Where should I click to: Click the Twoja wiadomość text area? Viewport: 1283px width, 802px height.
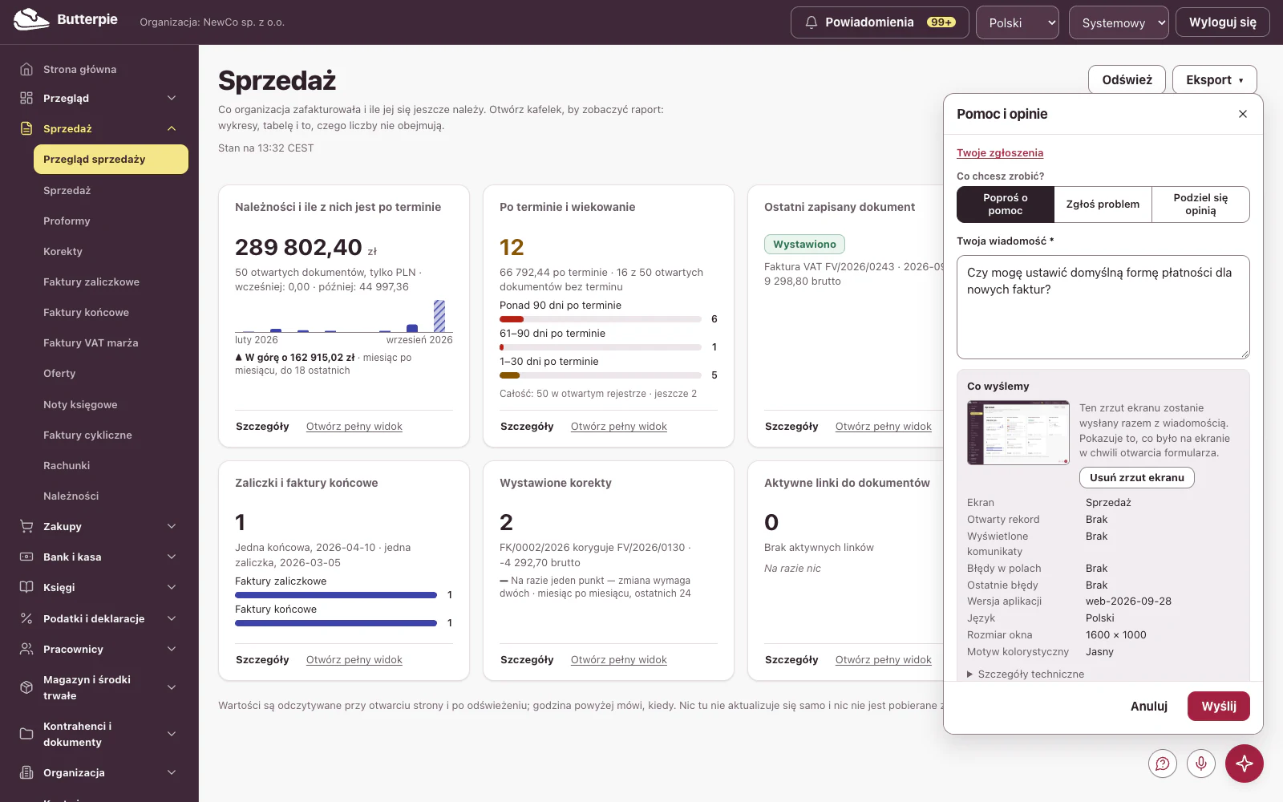pyautogui.click(x=1103, y=307)
